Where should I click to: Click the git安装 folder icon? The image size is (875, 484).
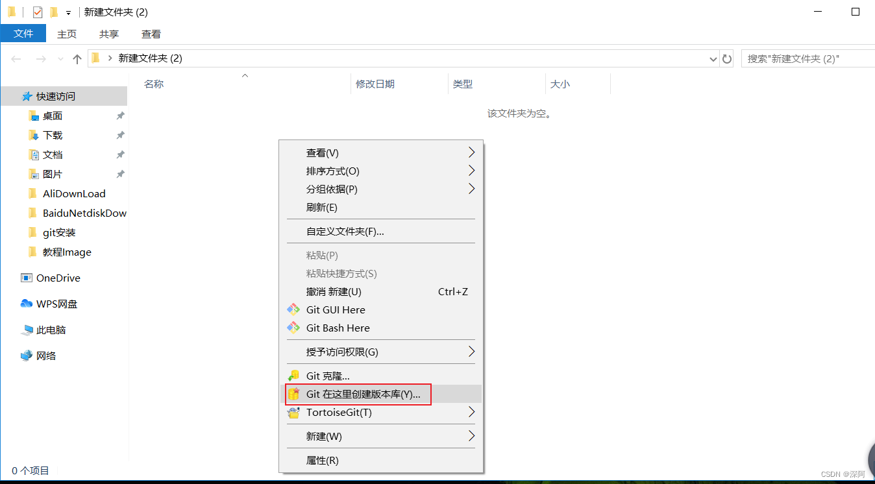pyautogui.click(x=33, y=233)
